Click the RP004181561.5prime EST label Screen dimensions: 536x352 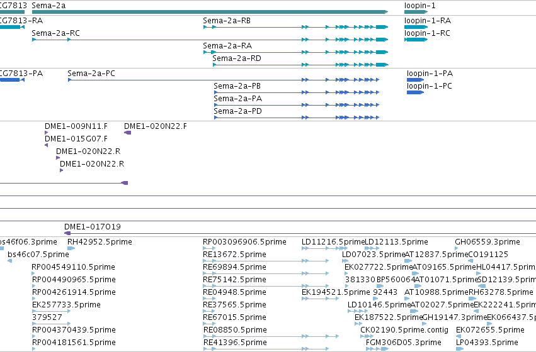[74, 343]
